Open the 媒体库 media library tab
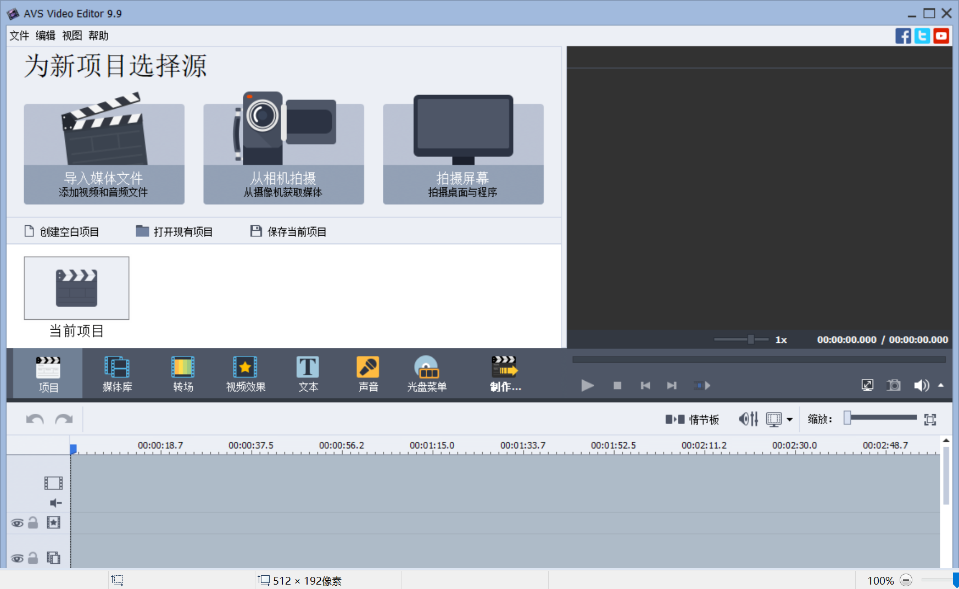959x589 pixels. (117, 374)
